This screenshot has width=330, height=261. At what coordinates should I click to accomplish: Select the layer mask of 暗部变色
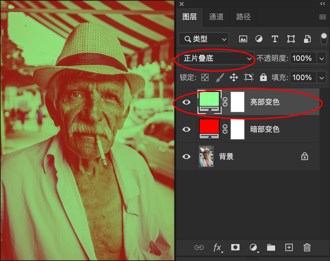click(238, 129)
